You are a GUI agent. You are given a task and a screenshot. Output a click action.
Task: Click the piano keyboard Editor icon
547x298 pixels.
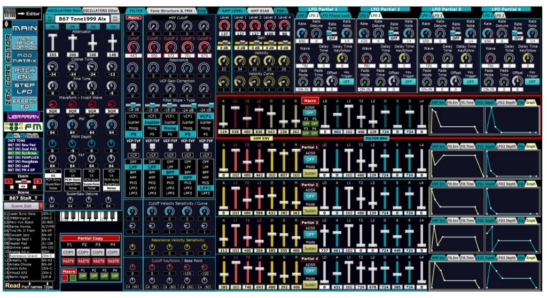pos(10,13)
